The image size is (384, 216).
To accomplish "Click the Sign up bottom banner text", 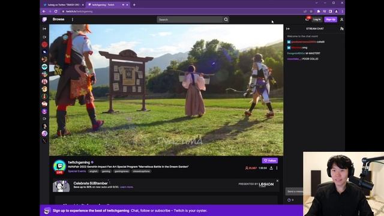I will [x=91, y=211].
